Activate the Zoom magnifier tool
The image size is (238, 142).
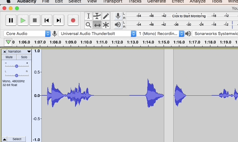point(89,25)
